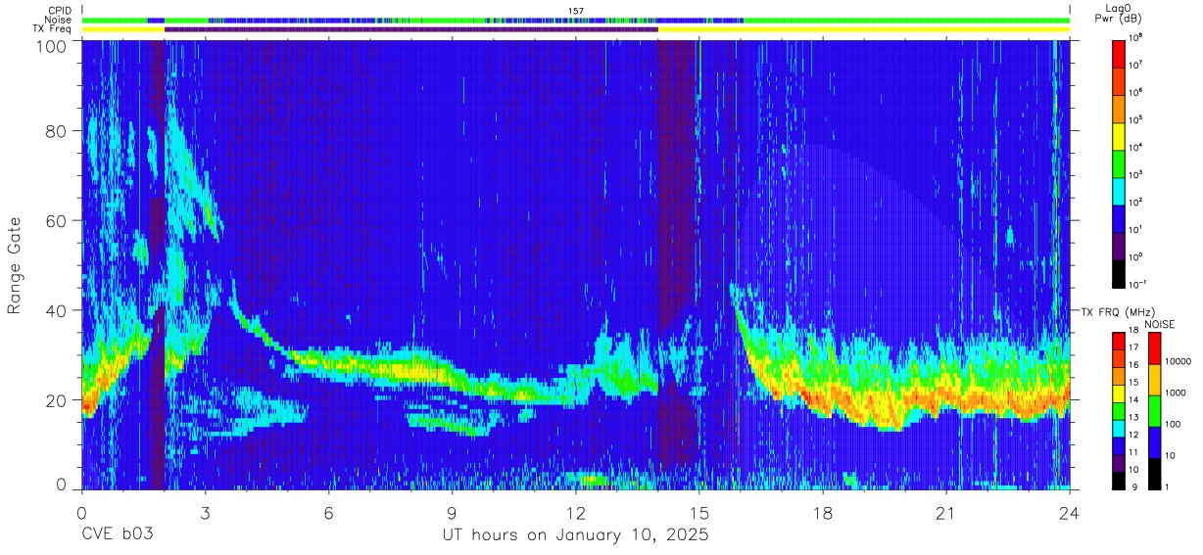This screenshot has height=555, width=1203.
Task: Click the 'UT hours on January 10, 2025' axis title
Action: tap(575, 536)
